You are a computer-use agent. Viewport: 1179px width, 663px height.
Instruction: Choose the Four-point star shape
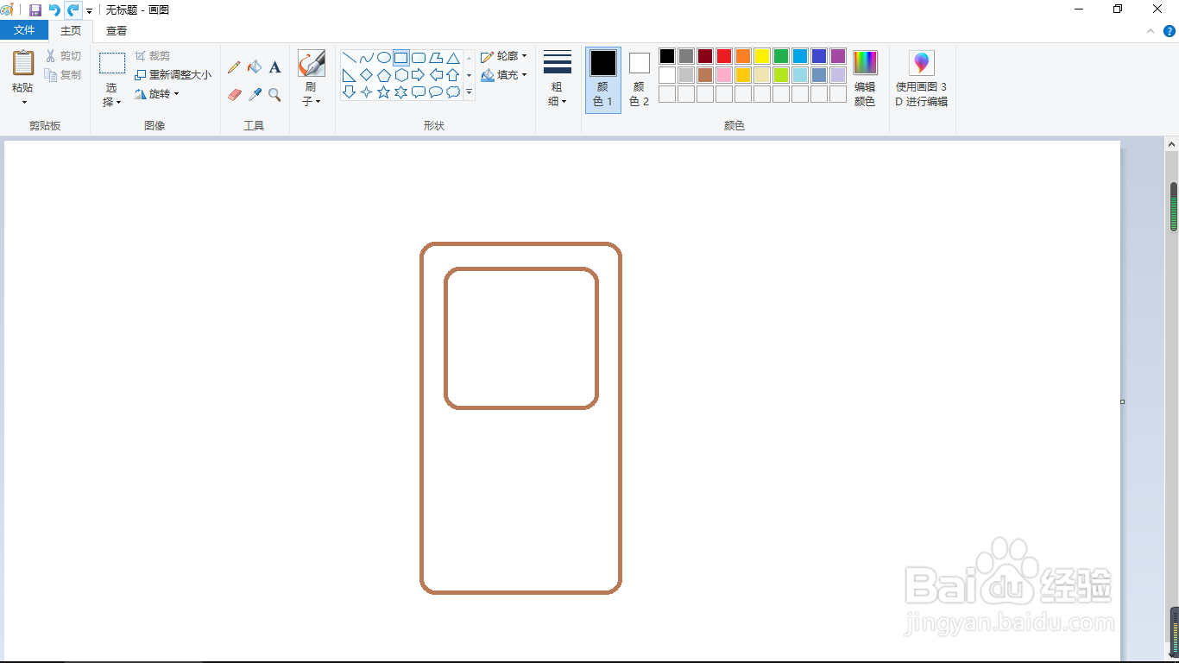click(x=367, y=92)
